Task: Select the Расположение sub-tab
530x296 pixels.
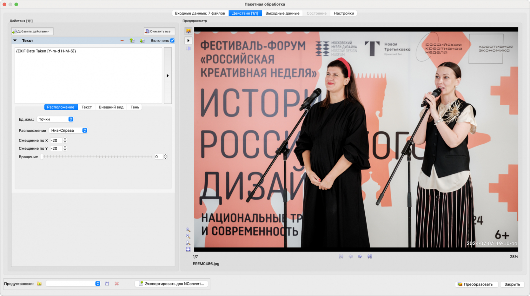Action: (61, 107)
